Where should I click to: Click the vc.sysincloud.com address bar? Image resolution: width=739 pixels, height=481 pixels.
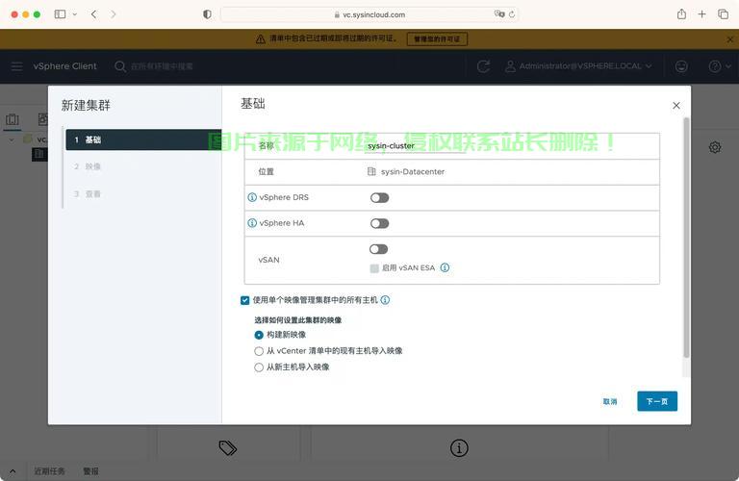pos(369,14)
